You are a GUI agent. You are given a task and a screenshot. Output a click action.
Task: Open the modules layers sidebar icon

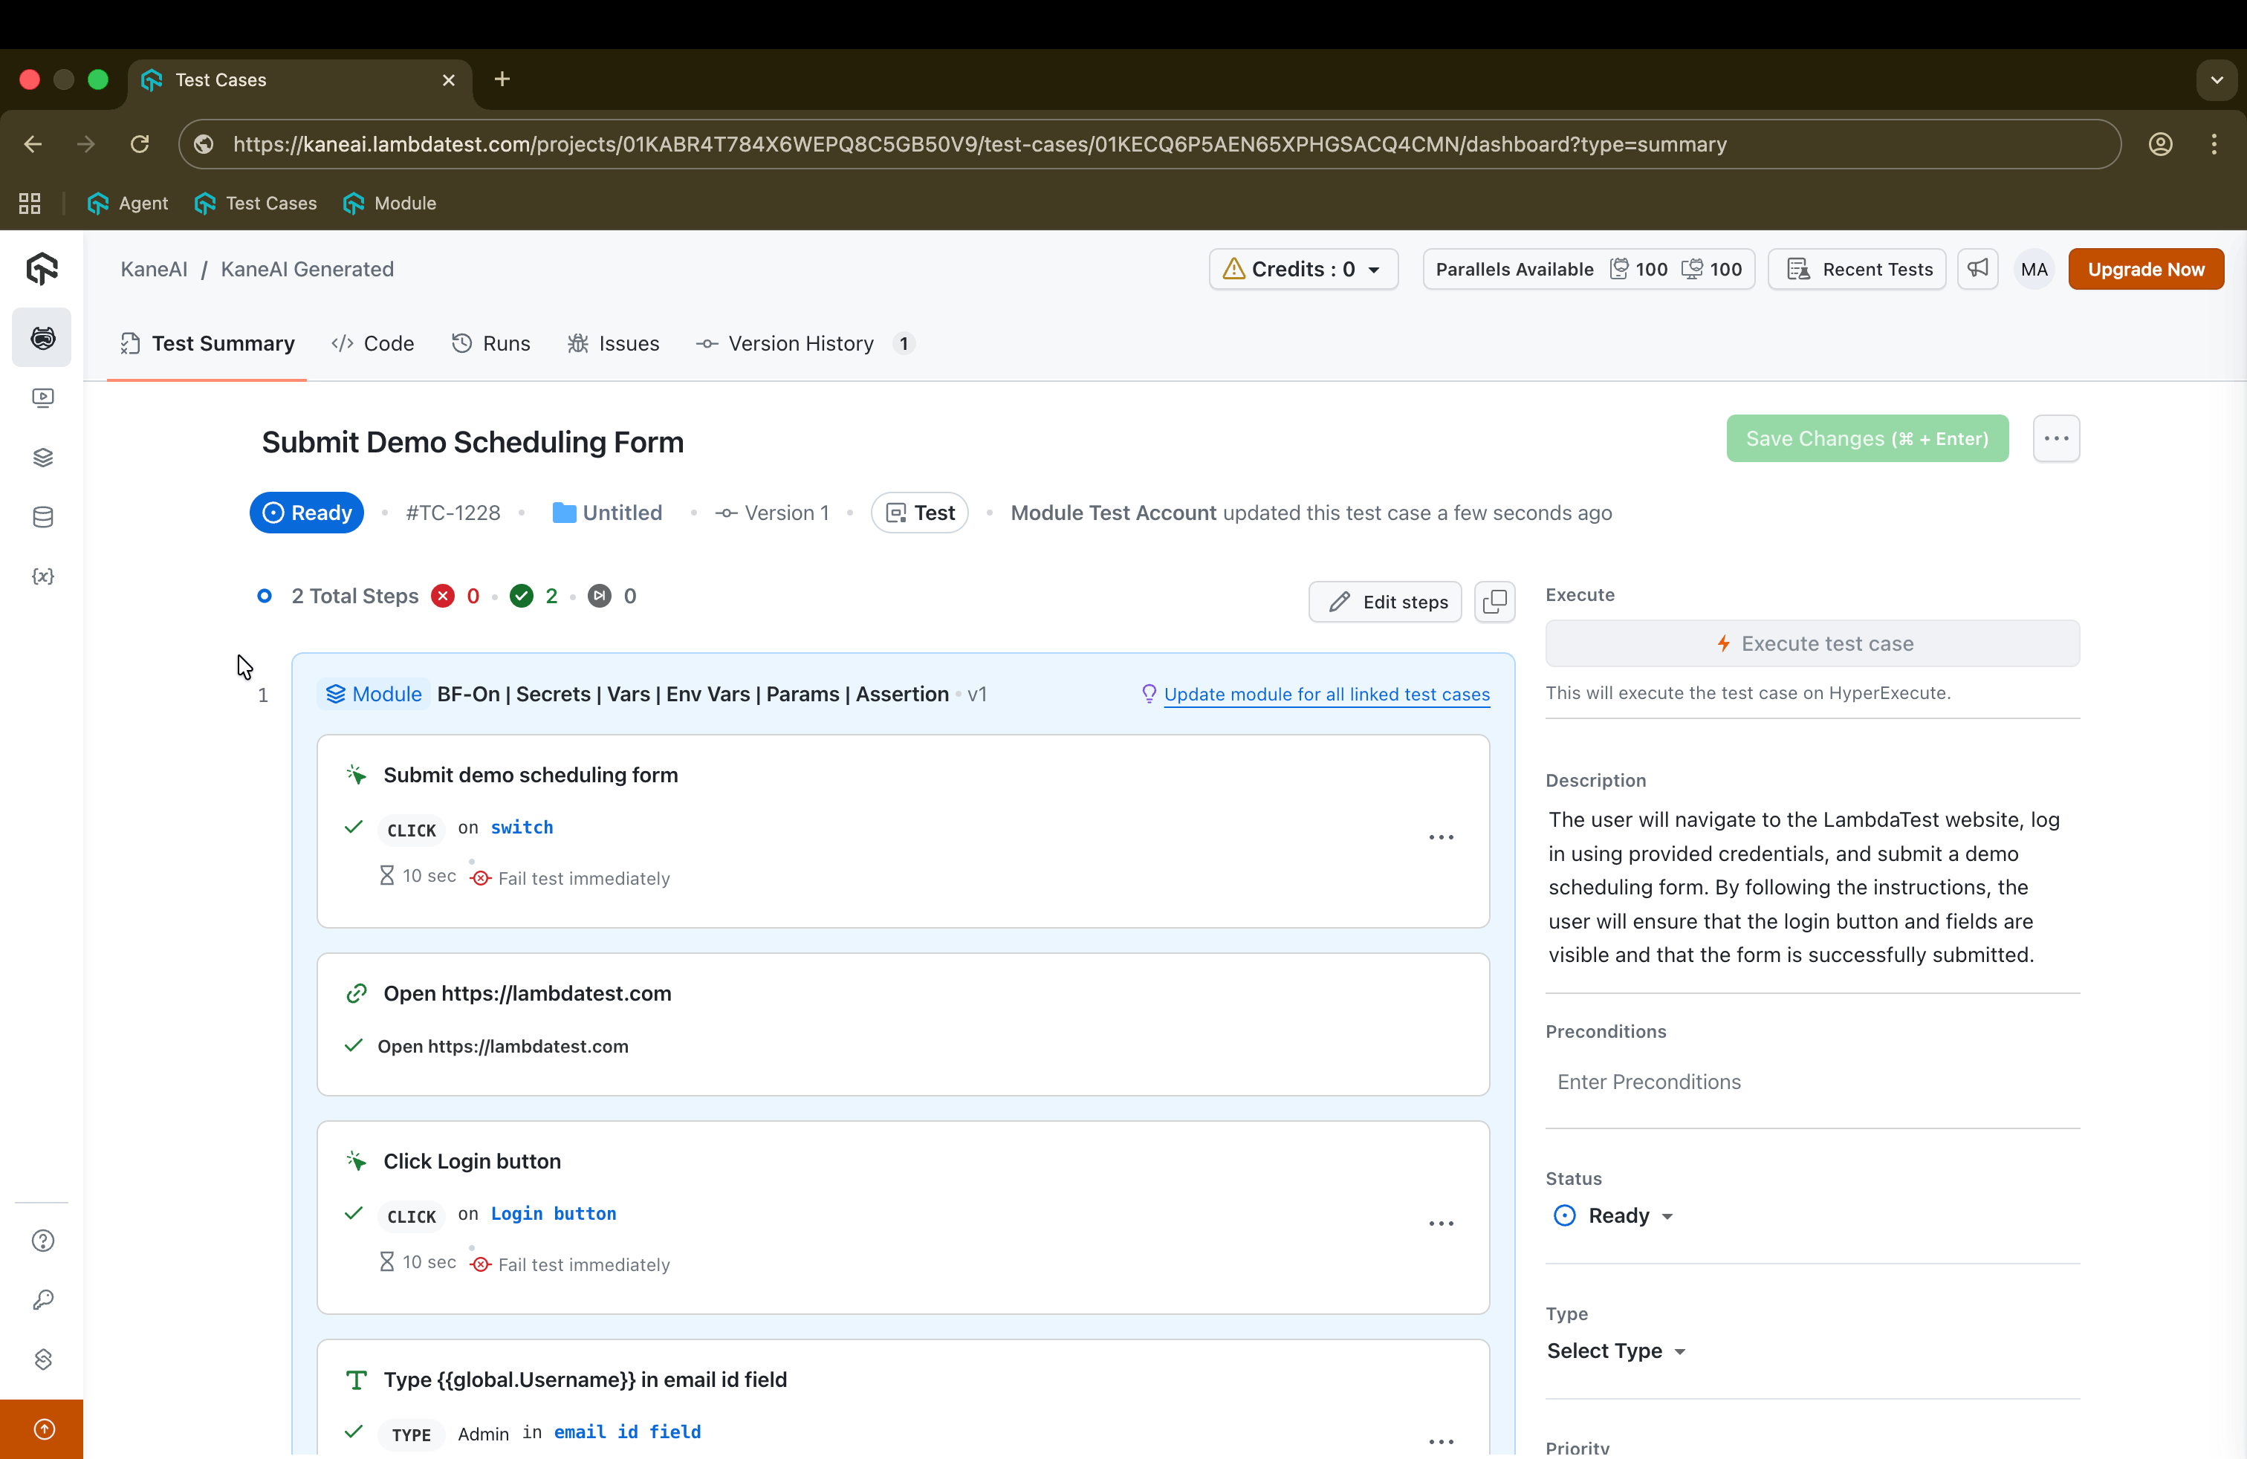pyautogui.click(x=42, y=458)
